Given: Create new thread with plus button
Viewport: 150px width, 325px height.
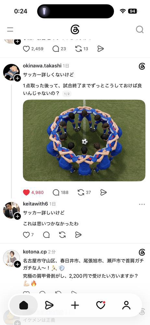Looking at the screenshot, I should [x=75, y=305].
